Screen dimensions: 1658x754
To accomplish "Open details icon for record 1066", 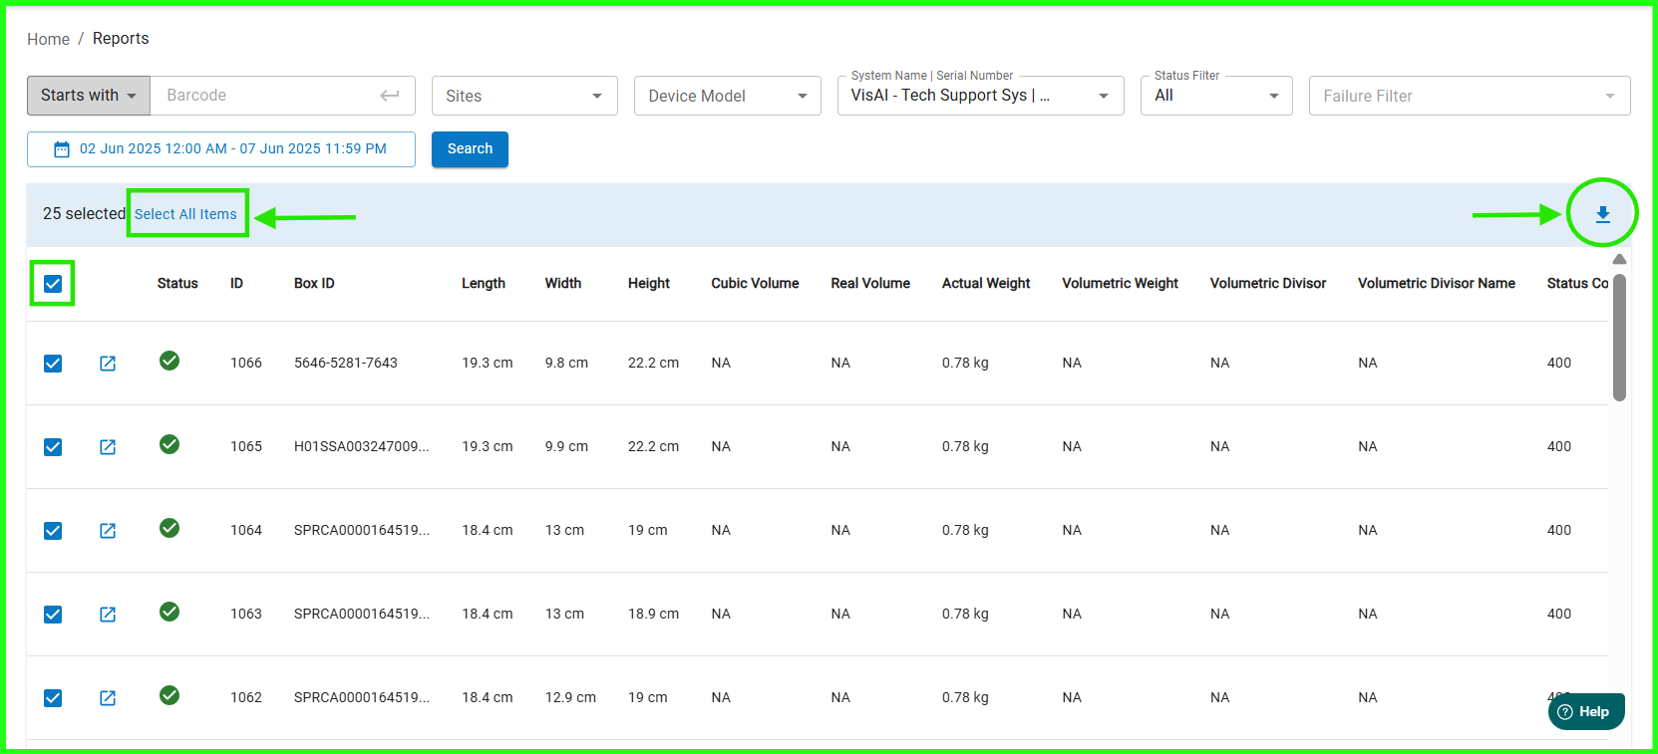I will pyautogui.click(x=108, y=364).
